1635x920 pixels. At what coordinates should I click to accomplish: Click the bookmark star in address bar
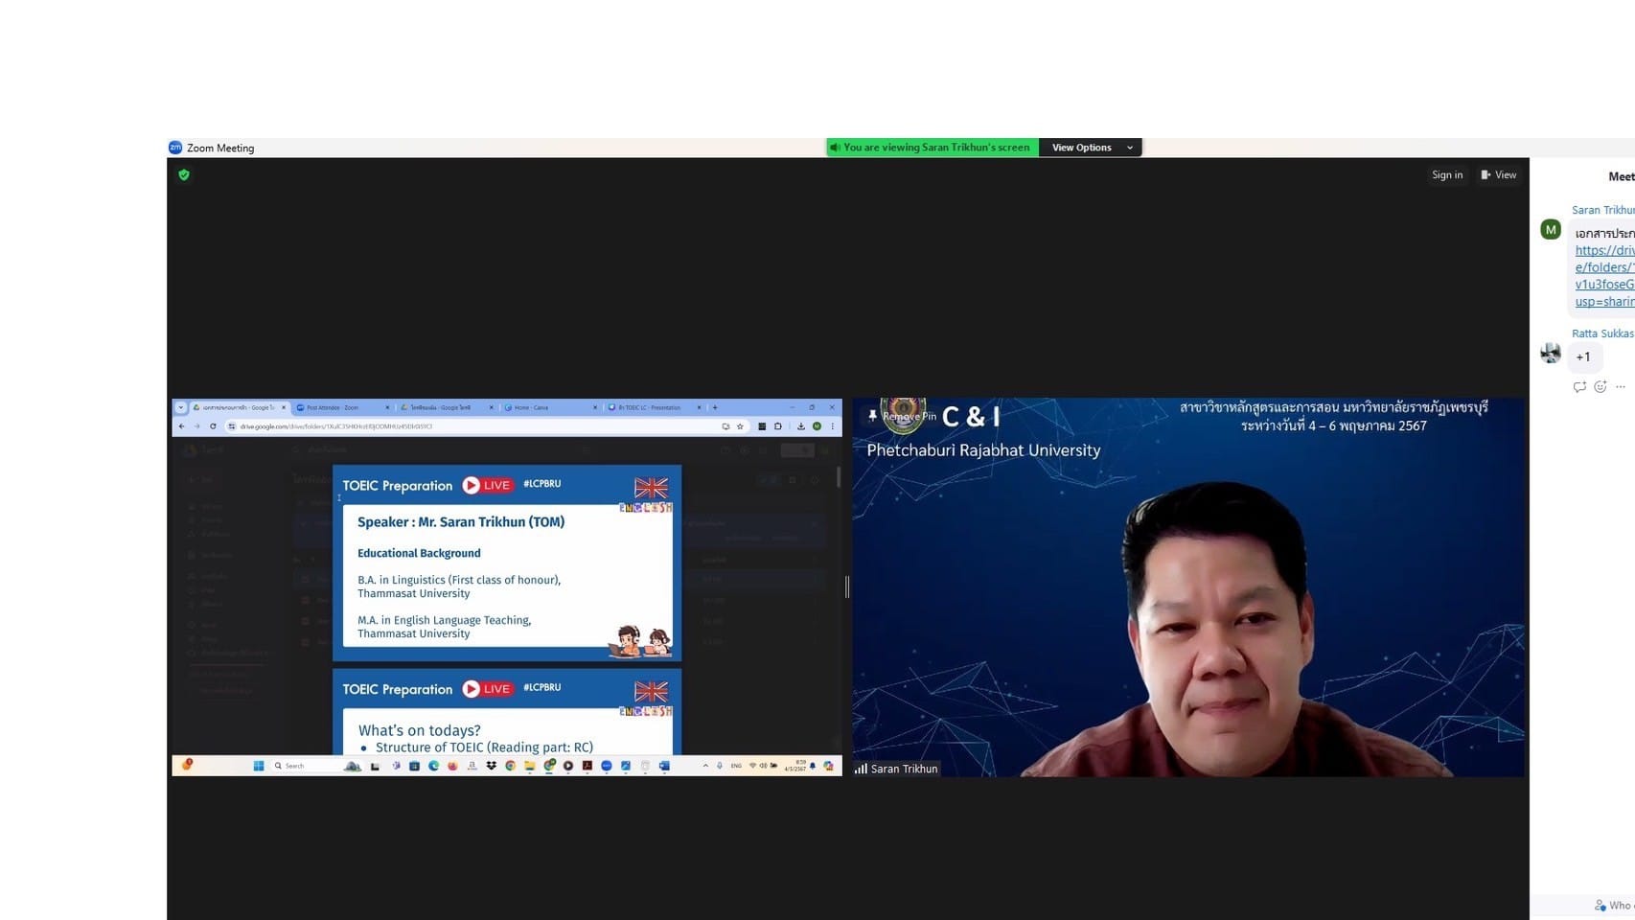pyautogui.click(x=740, y=426)
